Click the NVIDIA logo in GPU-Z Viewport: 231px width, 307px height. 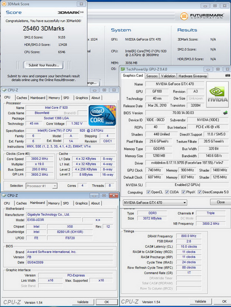(218, 94)
